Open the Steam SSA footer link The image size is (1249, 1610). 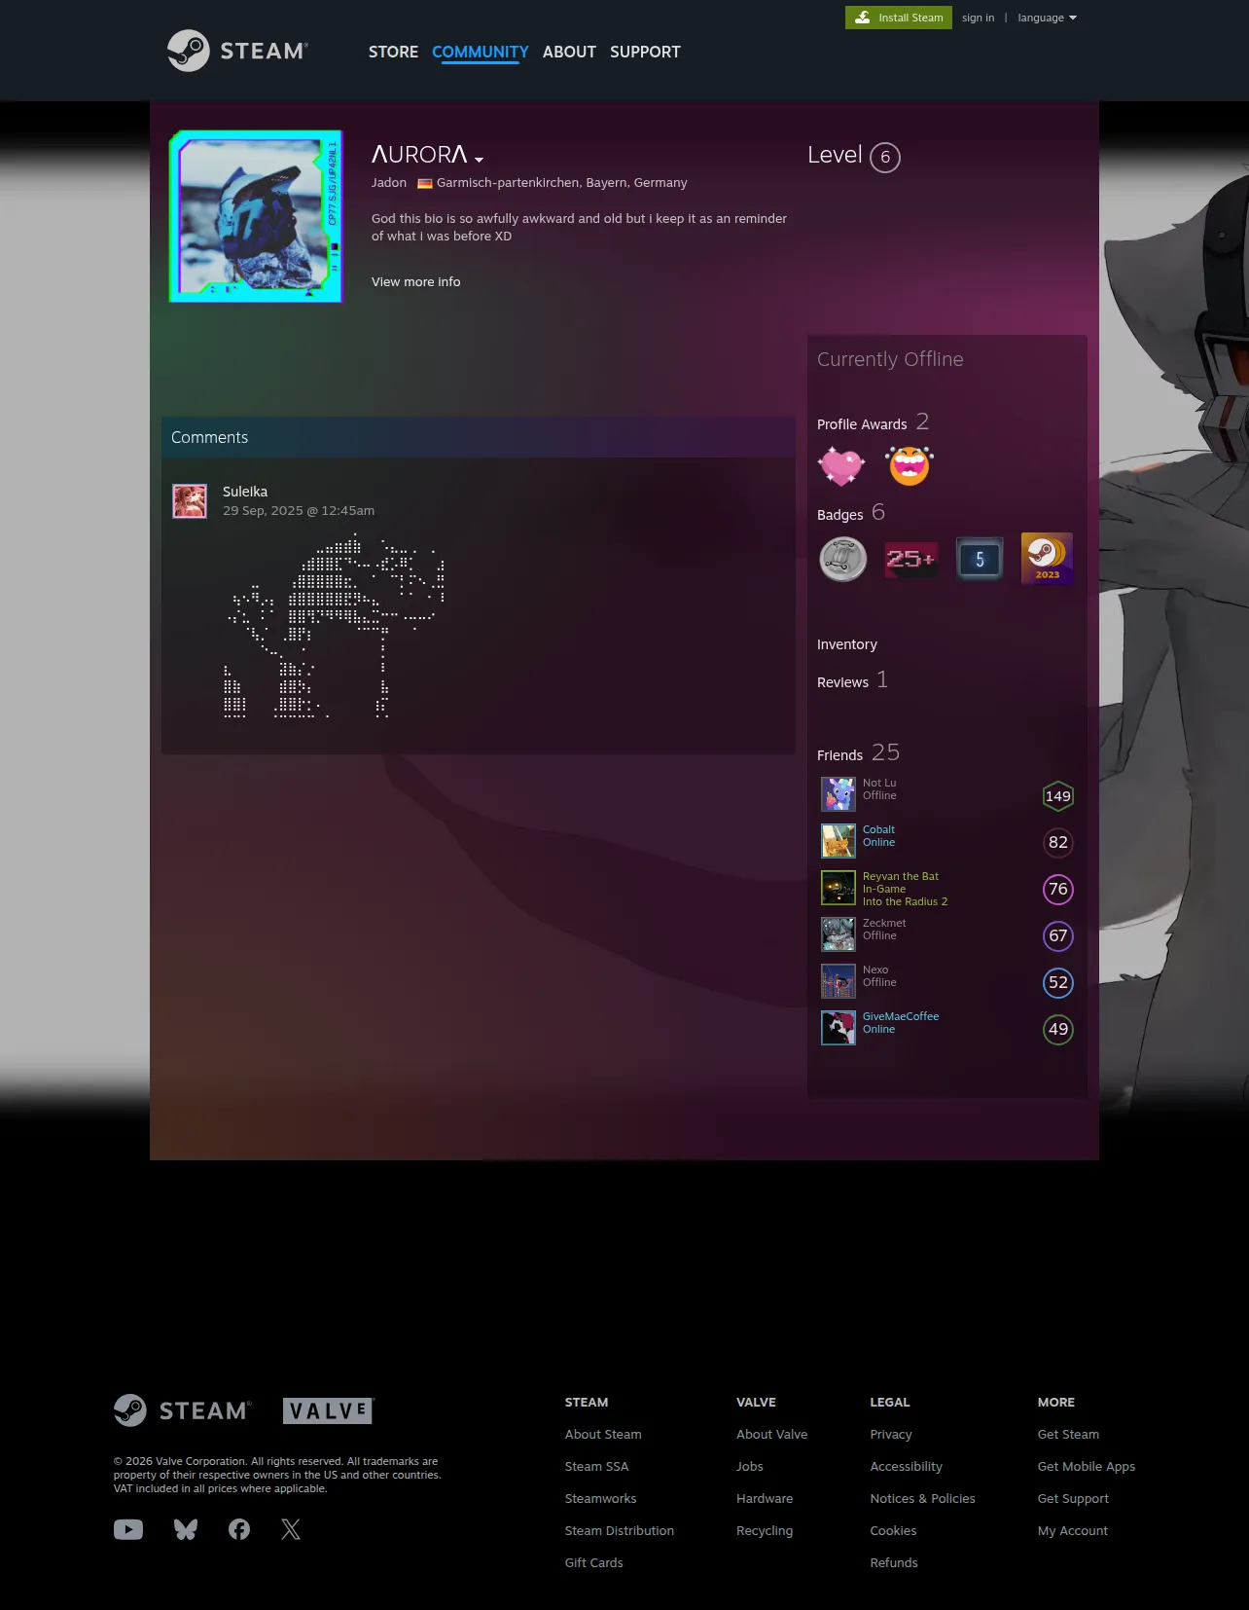coord(596,1466)
